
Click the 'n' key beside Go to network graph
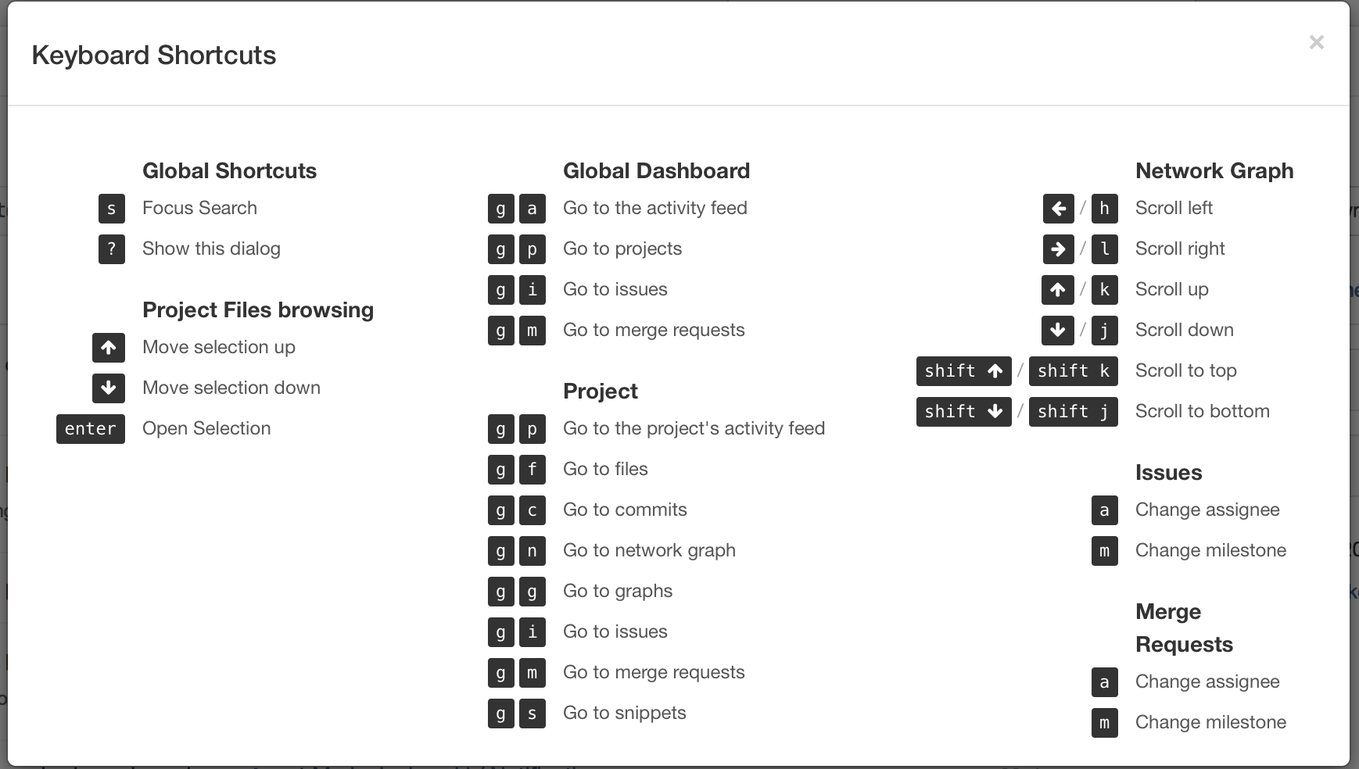pos(532,551)
